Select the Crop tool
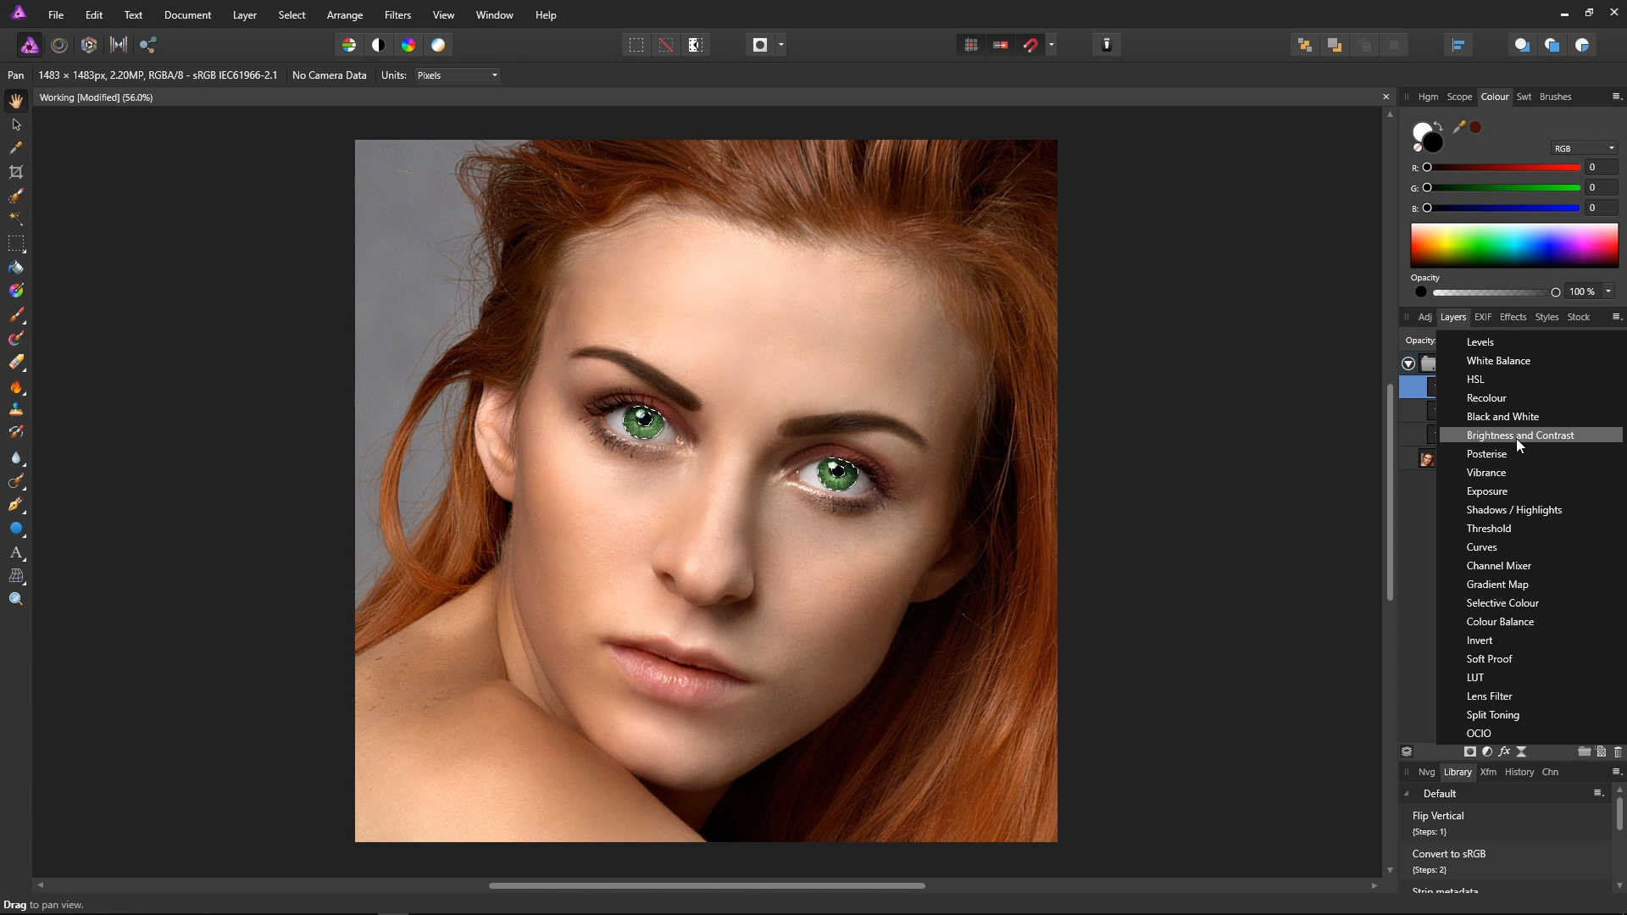Image resolution: width=1627 pixels, height=915 pixels. click(15, 172)
